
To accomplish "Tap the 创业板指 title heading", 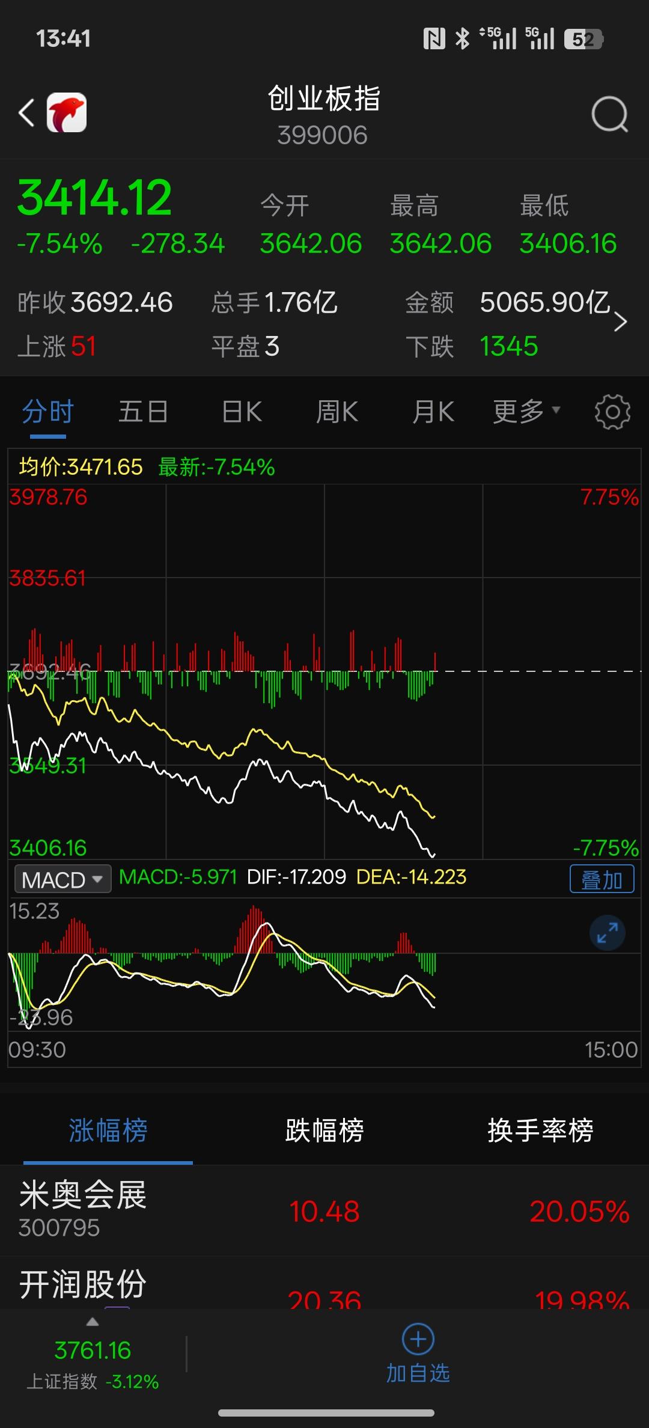I will tap(324, 99).
